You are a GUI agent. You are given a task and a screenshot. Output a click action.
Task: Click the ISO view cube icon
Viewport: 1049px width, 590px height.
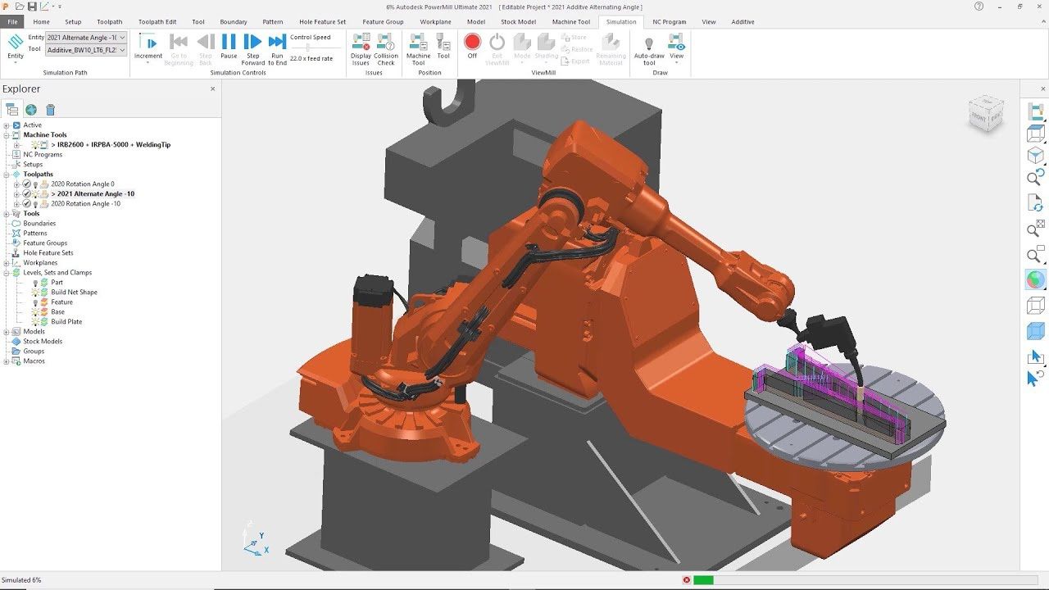[x=1035, y=154]
